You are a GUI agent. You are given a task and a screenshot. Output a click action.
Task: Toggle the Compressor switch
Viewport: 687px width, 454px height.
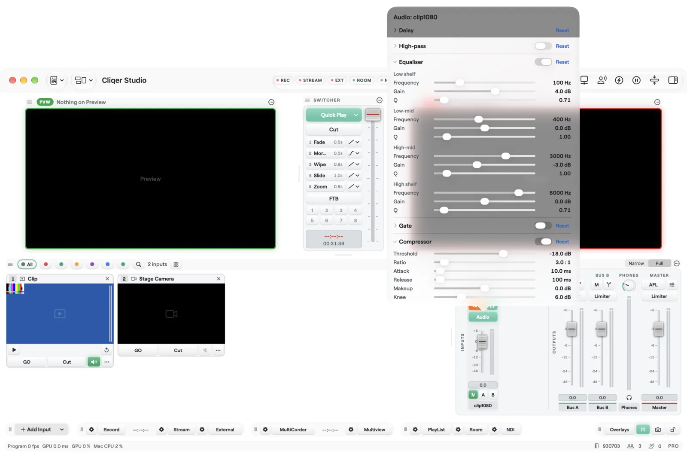pyautogui.click(x=543, y=241)
